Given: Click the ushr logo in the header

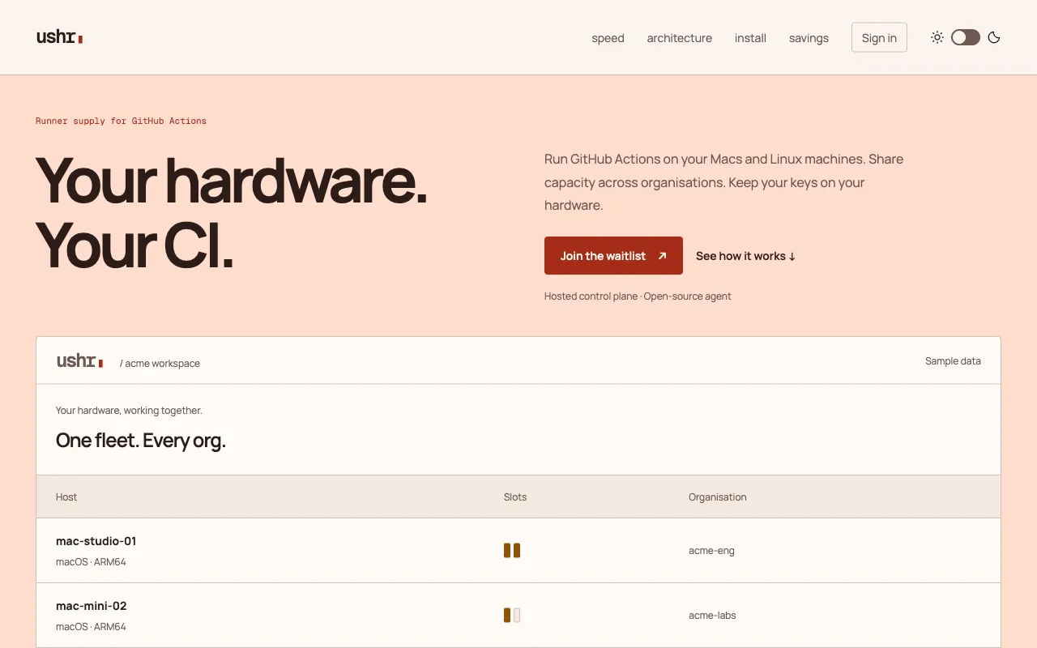Looking at the screenshot, I should pos(59,37).
